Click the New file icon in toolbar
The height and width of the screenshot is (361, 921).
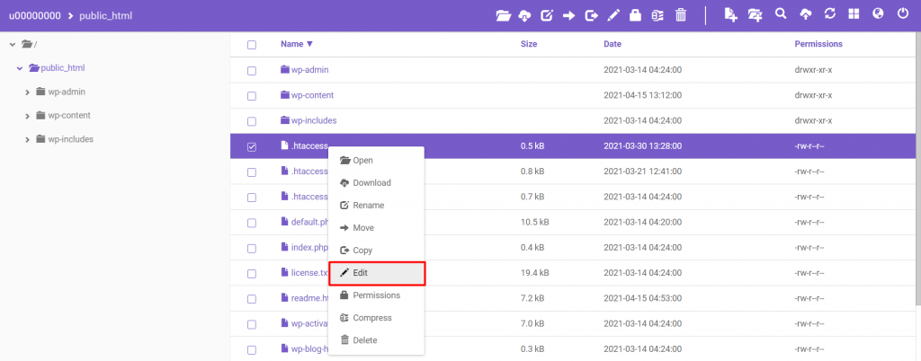[x=730, y=15]
